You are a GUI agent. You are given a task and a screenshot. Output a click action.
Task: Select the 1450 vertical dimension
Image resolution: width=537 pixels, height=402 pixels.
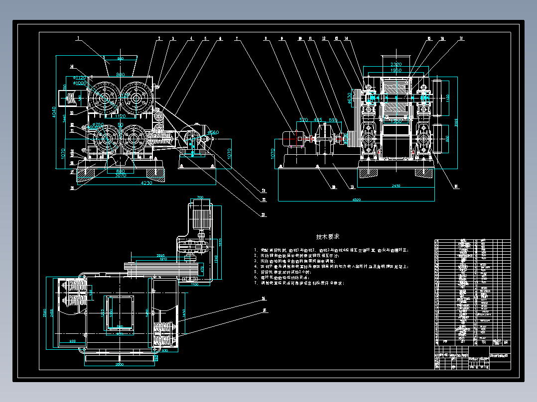click(184, 313)
